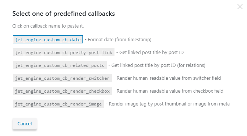Click the 'Format date (from timestamp)' description

click(x=120, y=39)
